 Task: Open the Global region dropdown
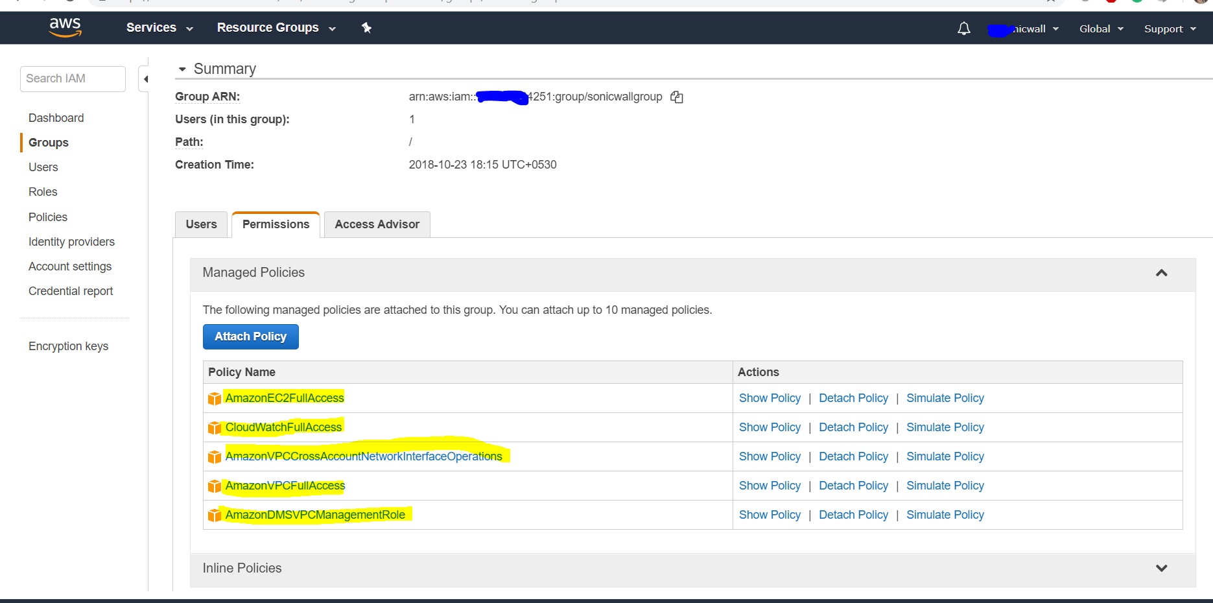[1101, 29]
